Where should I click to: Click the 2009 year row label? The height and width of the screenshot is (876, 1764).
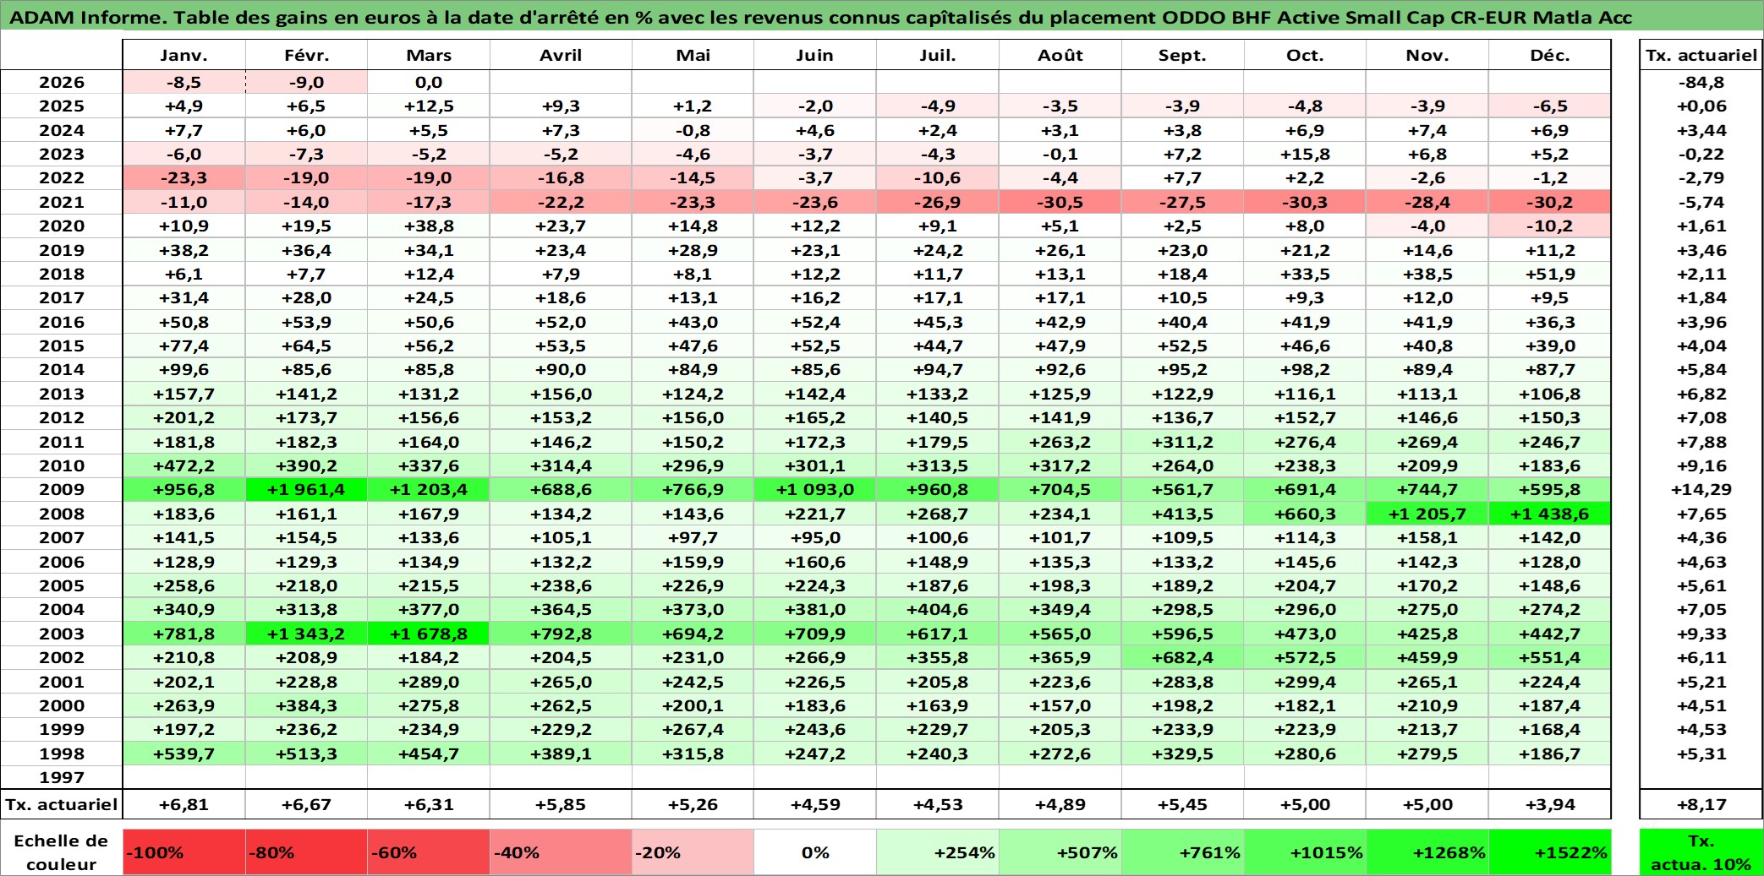click(x=62, y=490)
